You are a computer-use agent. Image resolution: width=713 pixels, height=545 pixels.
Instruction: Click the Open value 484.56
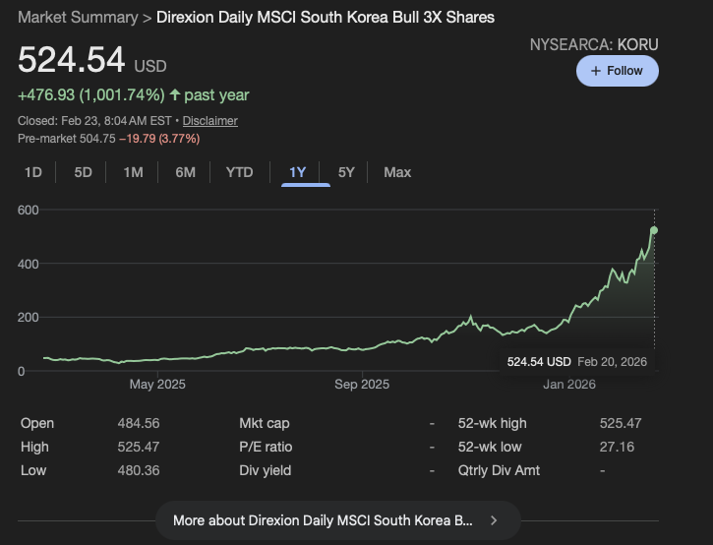point(139,424)
